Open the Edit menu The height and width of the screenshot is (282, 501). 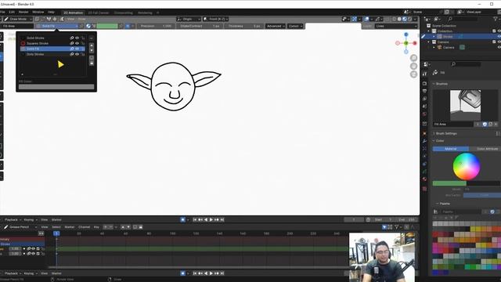point(12,12)
